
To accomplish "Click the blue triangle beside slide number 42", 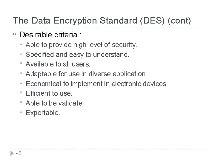I will [12, 153].
